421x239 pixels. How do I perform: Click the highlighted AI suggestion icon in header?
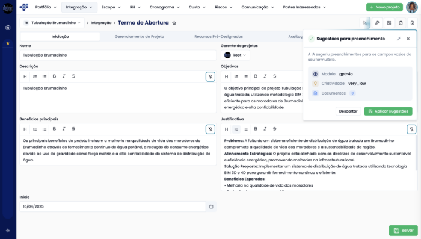click(x=364, y=23)
